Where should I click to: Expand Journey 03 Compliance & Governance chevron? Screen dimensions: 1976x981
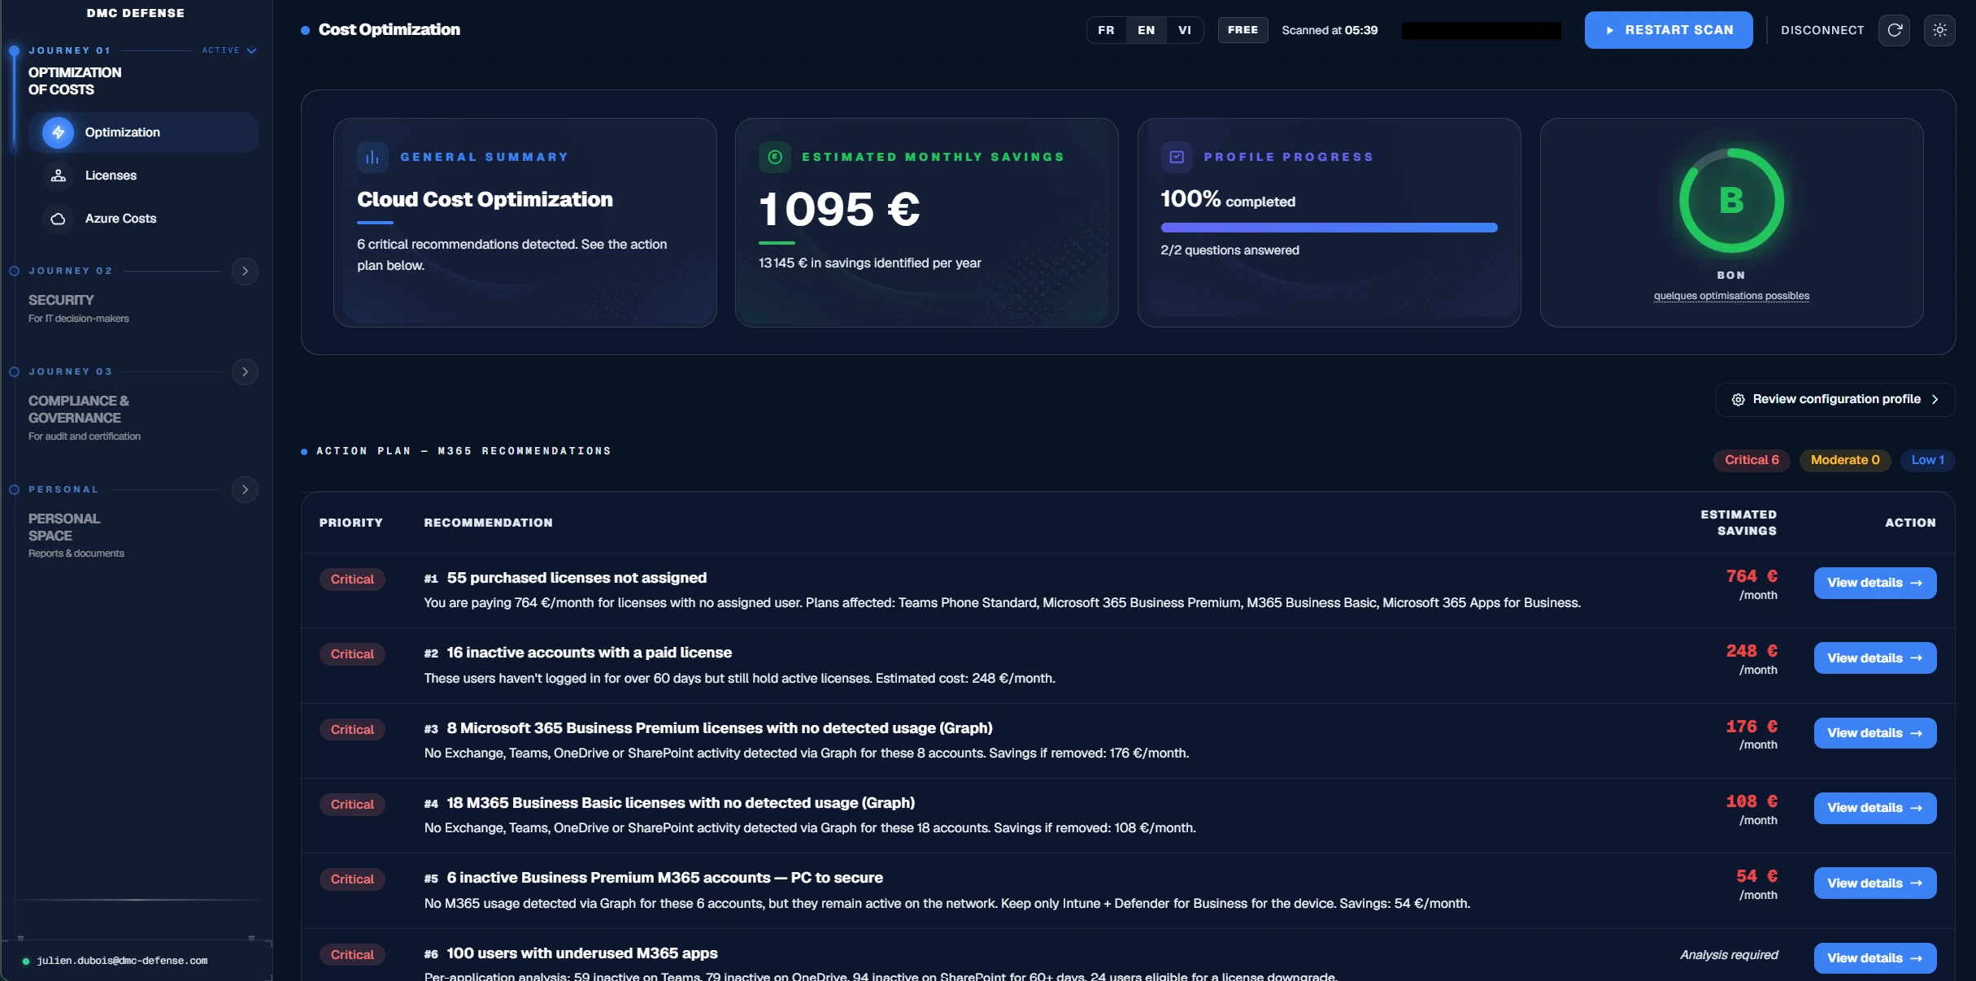tap(245, 372)
